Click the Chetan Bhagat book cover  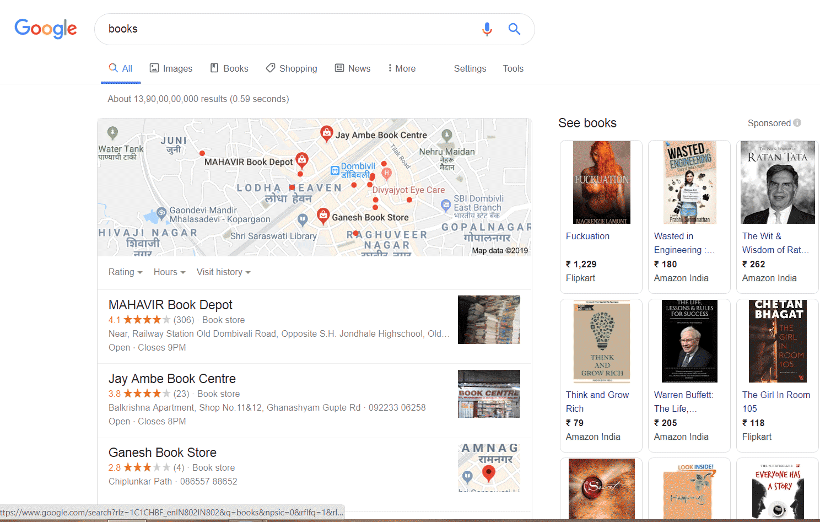coord(778,341)
